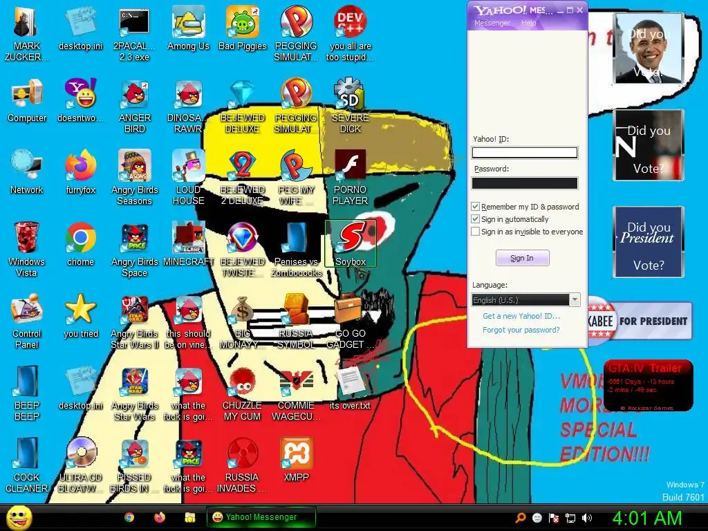The image size is (708, 531).
Task: Open the RUSSIA SYMBOL icon
Action: coord(296,322)
